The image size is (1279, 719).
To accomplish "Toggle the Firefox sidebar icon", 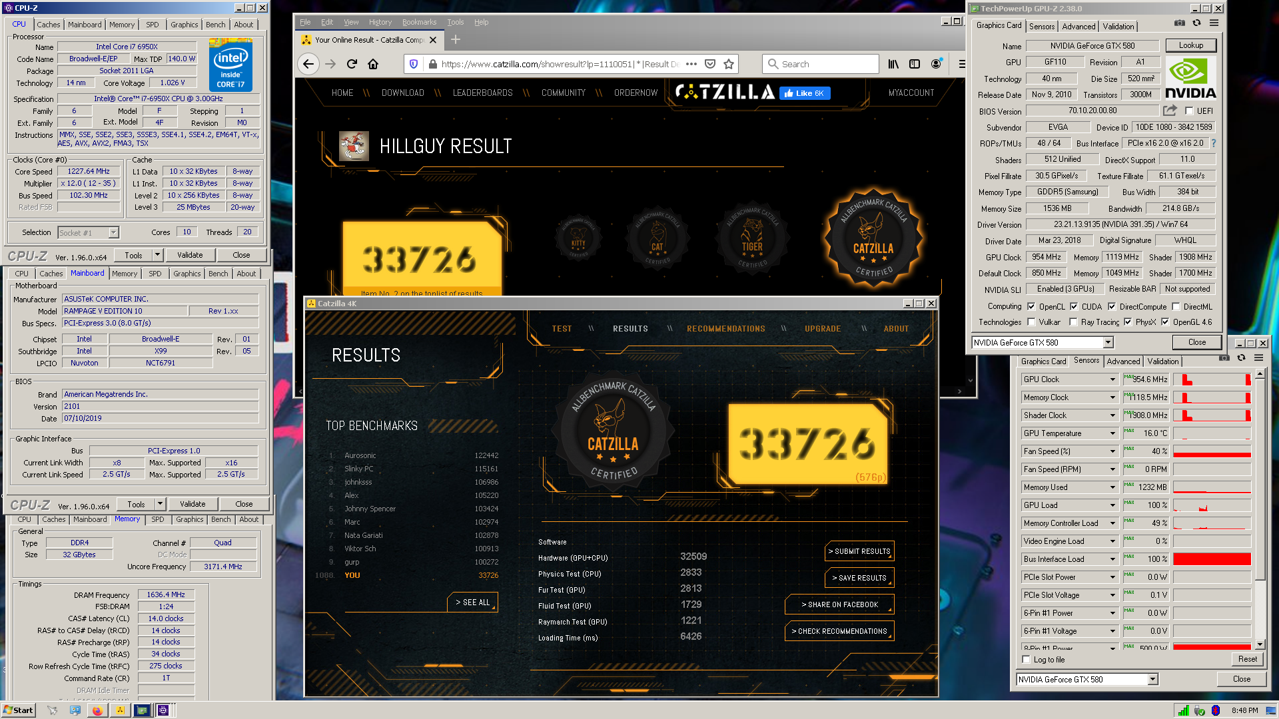I will [x=915, y=64].
